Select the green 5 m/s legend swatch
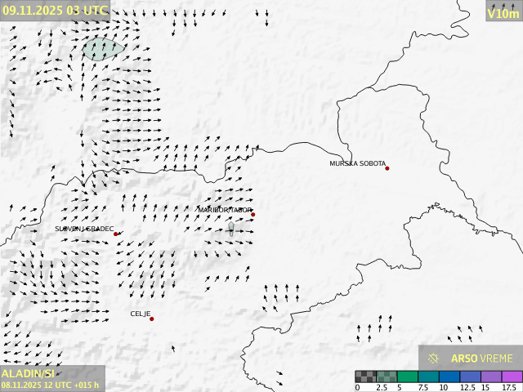Viewport: 523px width, 392px height. click(x=408, y=376)
